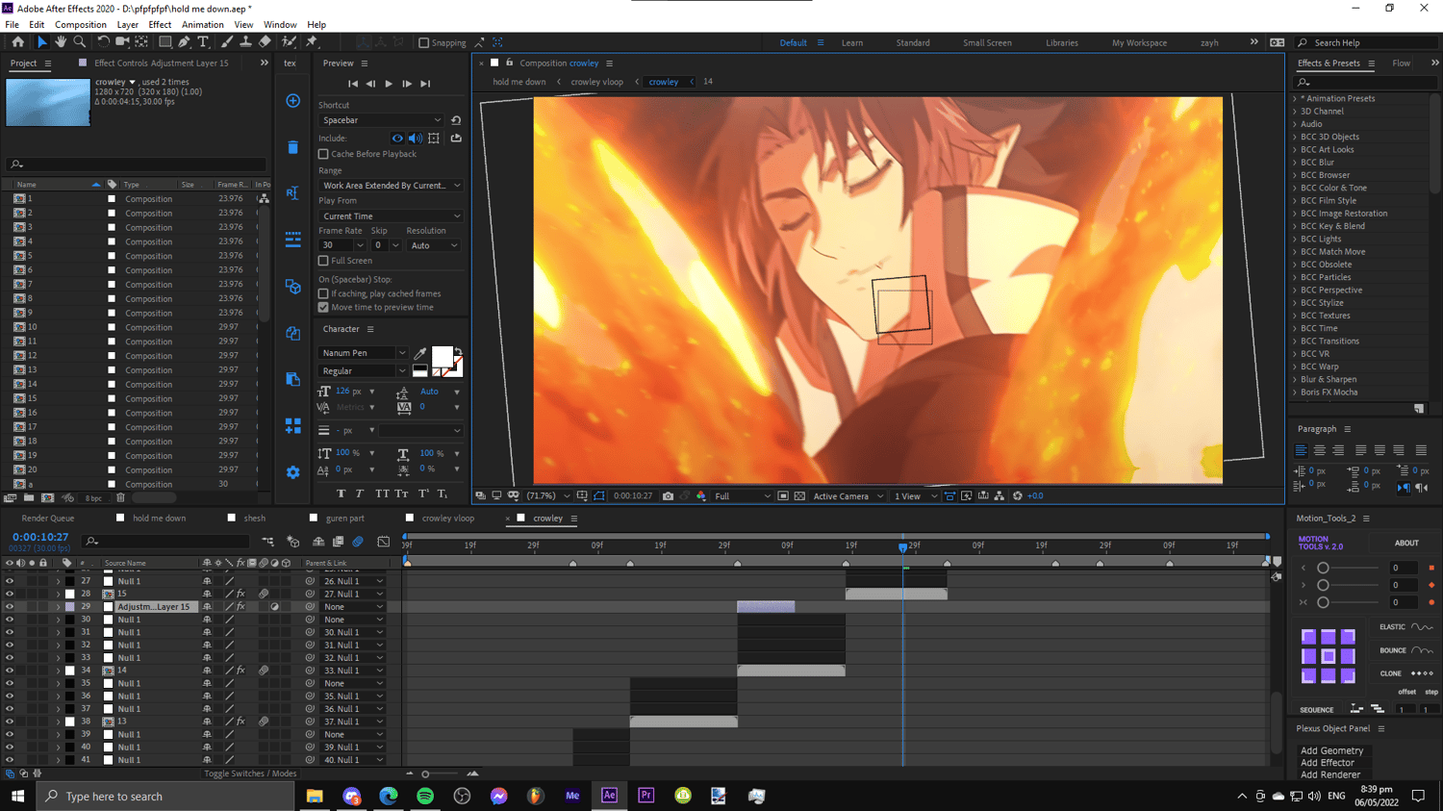The width and height of the screenshot is (1443, 811).
Task: Hide layer 29 Adjustment Layer 15
Action: click(x=10, y=607)
